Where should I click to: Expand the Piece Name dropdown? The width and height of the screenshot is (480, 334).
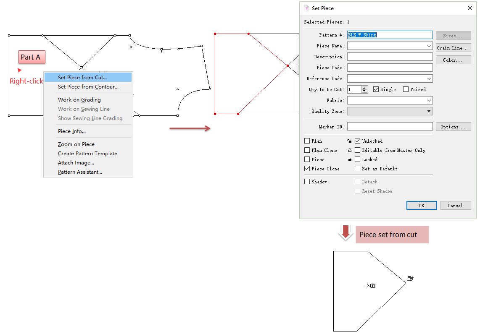(429, 46)
